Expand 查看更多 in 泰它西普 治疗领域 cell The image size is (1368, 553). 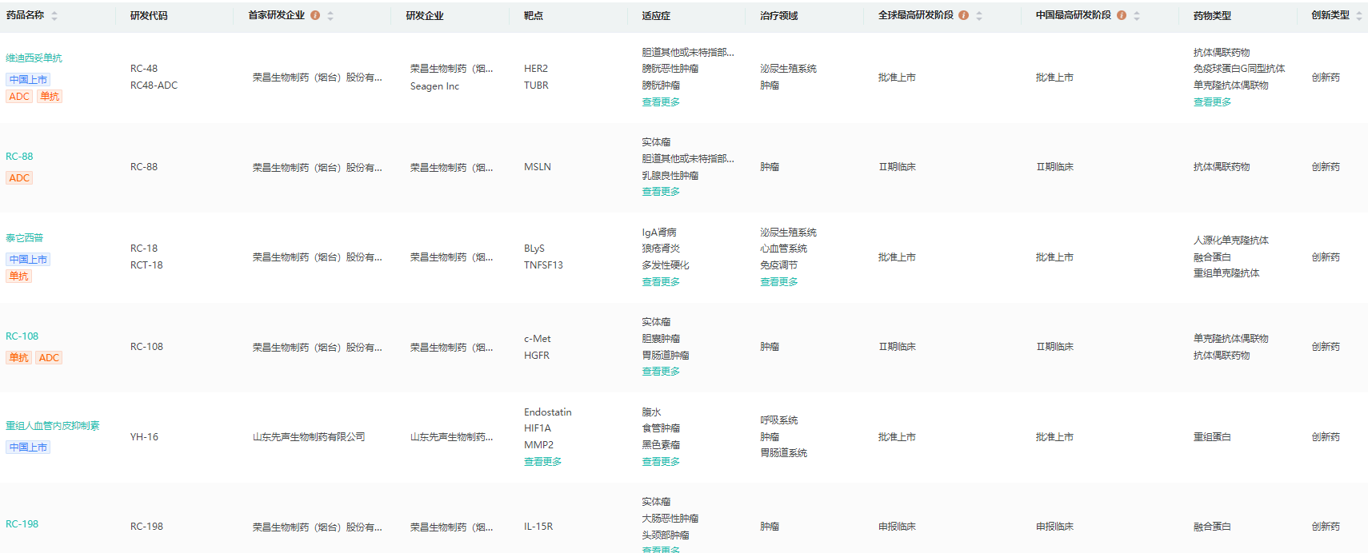779,282
